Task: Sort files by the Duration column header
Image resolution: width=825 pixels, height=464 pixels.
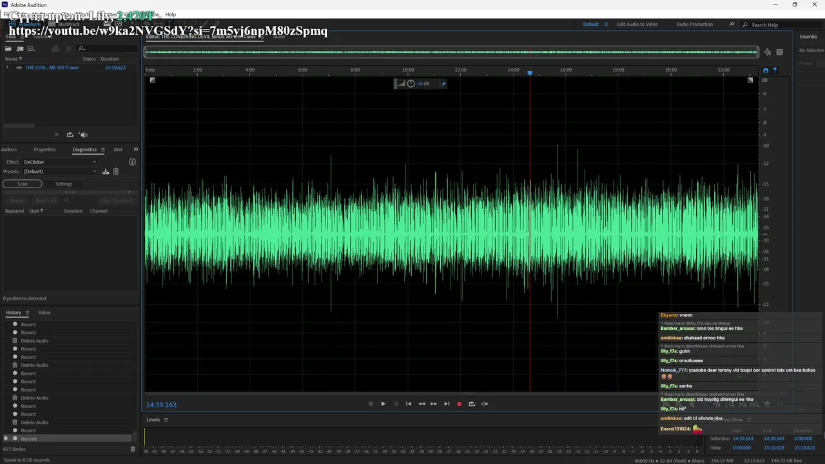Action: point(111,59)
